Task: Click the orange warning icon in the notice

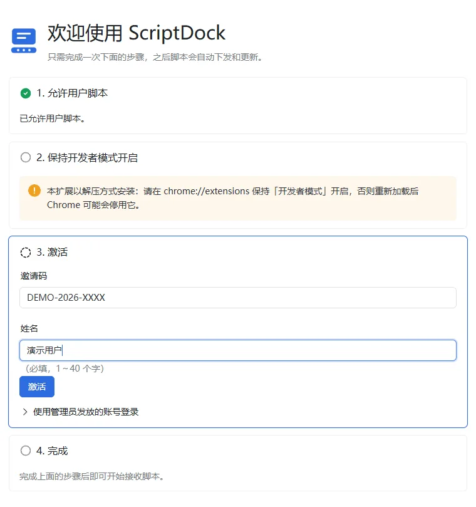Action: [34, 191]
